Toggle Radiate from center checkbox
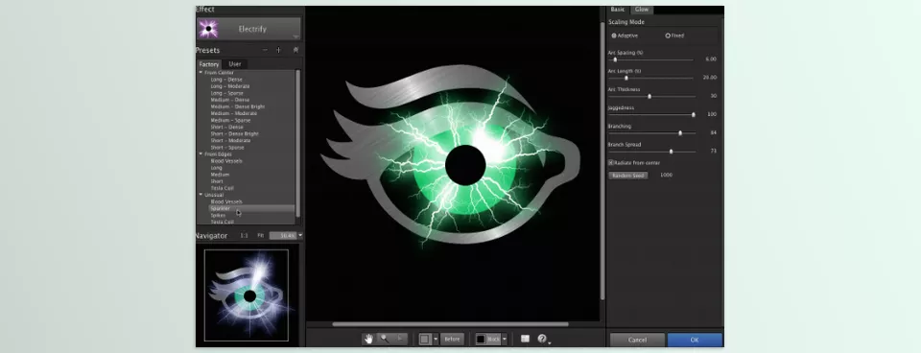This screenshot has height=353, width=921. click(611, 163)
